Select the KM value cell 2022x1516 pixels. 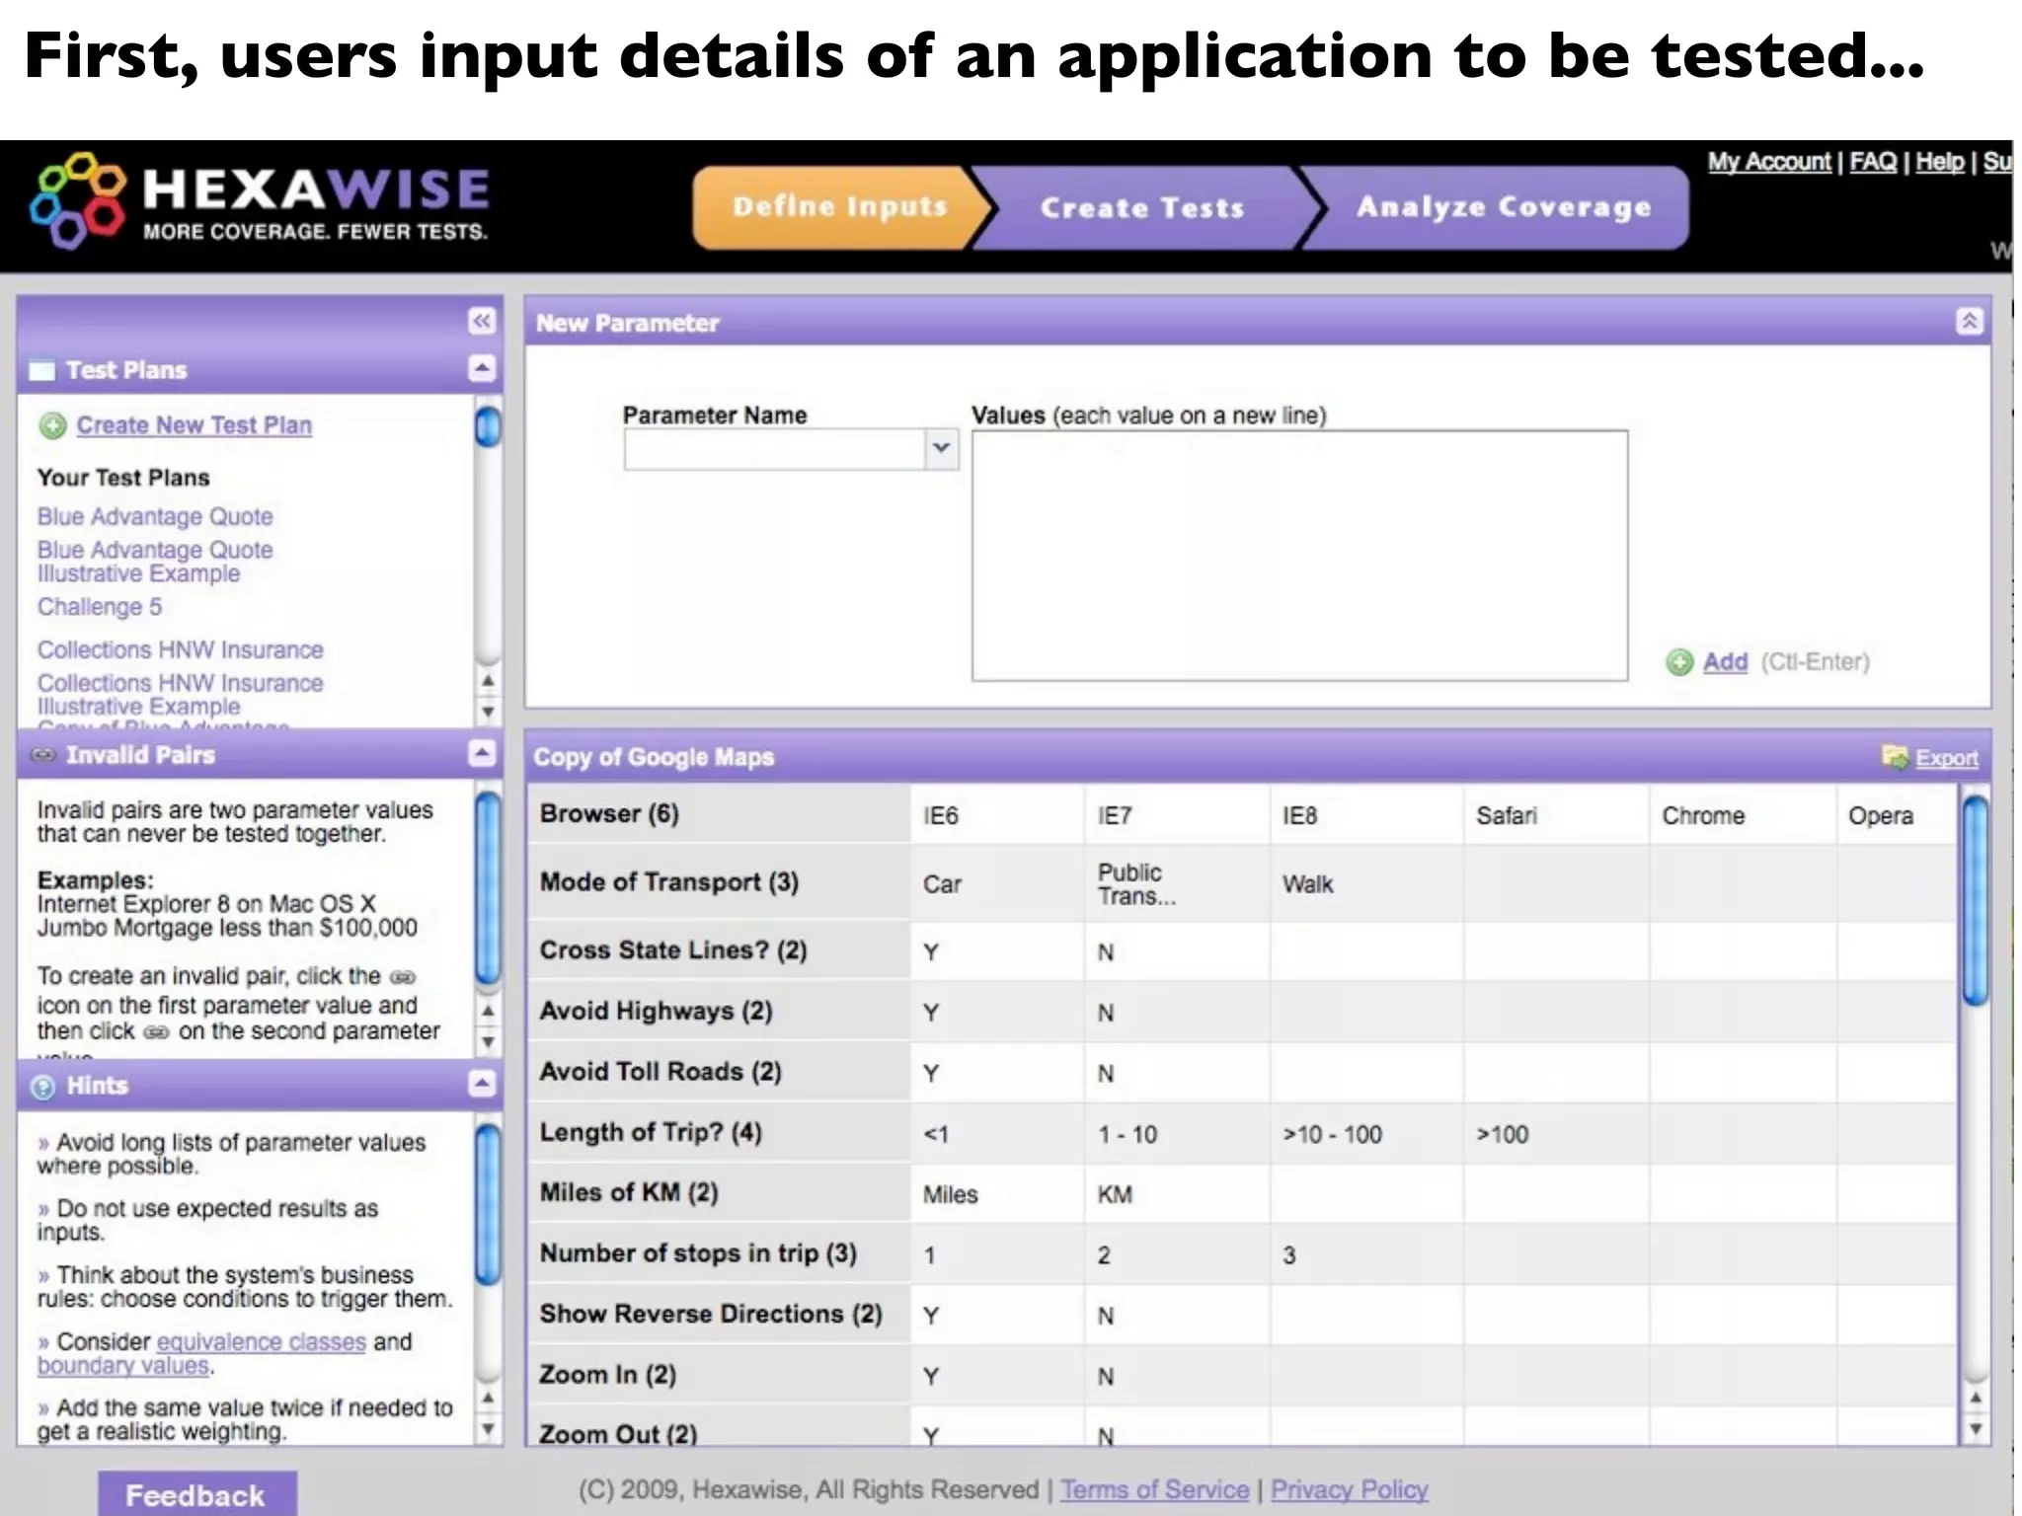coord(1176,1194)
